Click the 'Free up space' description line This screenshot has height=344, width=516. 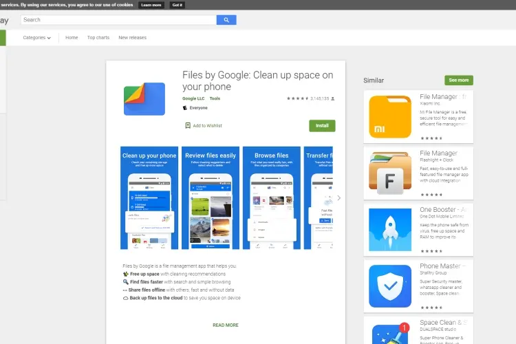pos(174,274)
